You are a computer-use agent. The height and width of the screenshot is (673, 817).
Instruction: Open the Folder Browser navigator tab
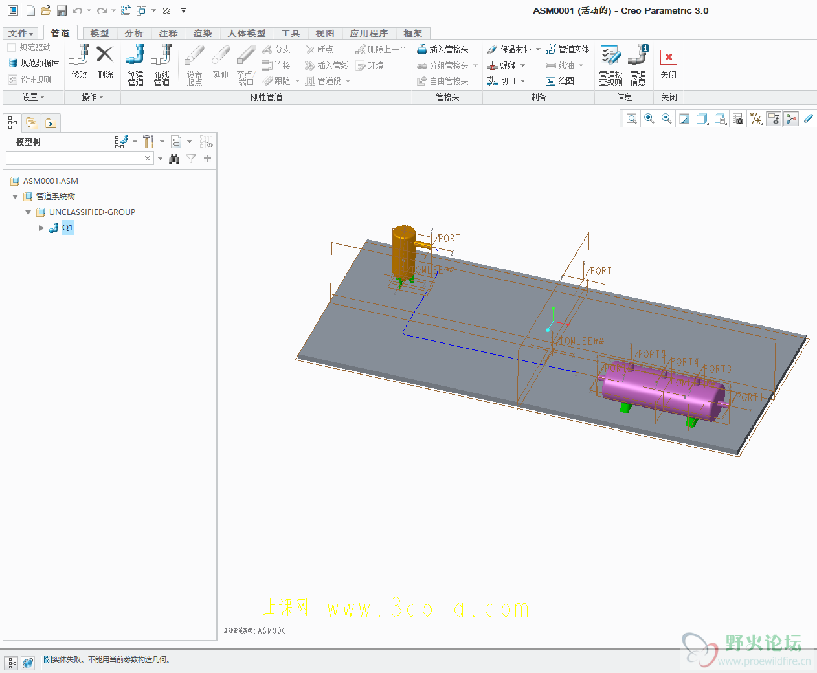(x=32, y=123)
